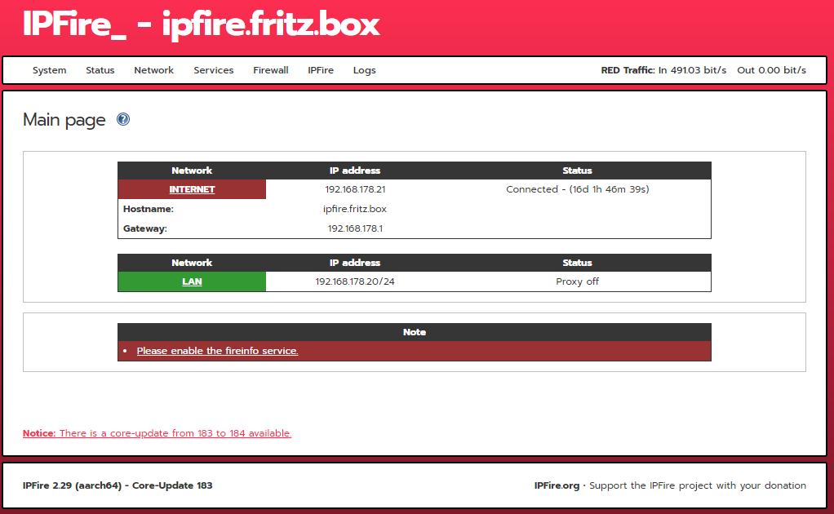
Task: Select the gateway address 192.168.178.1
Action: pos(355,228)
